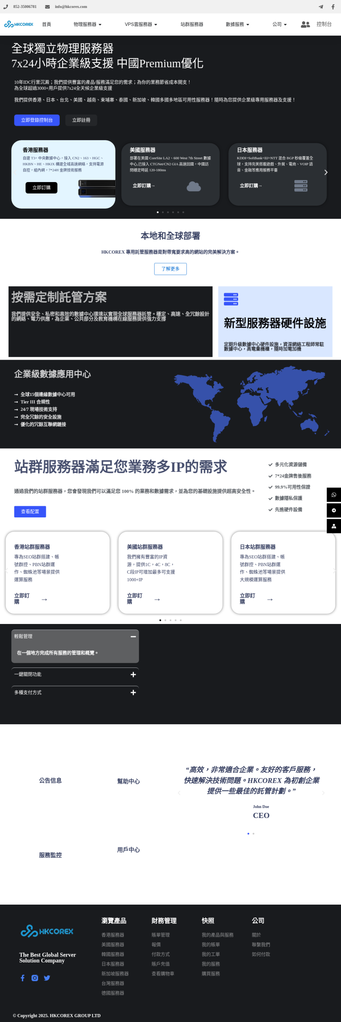The height and width of the screenshot is (1022, 341).
Task: Click the cloud icon in 美國服務器 card
Action: click(194, 186)
